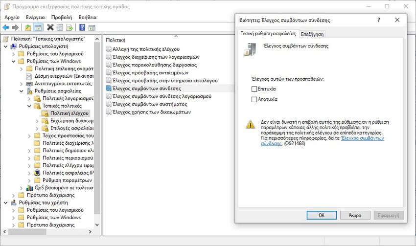Open the Ενέργεια menu

point(35,17)
